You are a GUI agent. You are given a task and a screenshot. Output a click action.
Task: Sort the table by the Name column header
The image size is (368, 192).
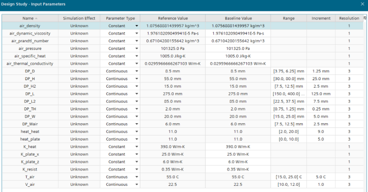(30, 18)
